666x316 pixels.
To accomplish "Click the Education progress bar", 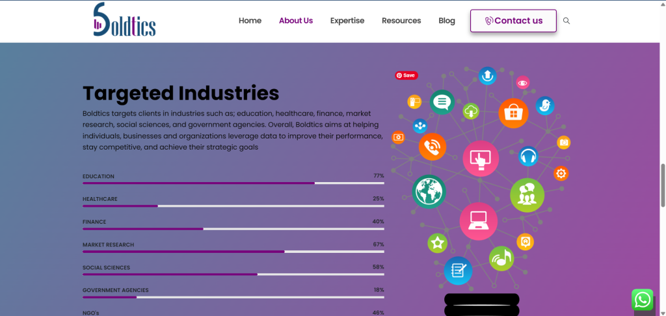I will coord(233,183).
